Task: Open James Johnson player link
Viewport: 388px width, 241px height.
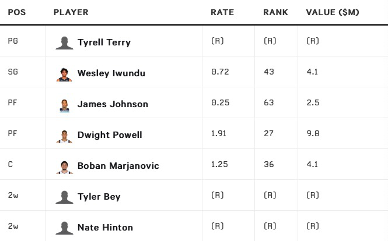Action: click(113, 104)
